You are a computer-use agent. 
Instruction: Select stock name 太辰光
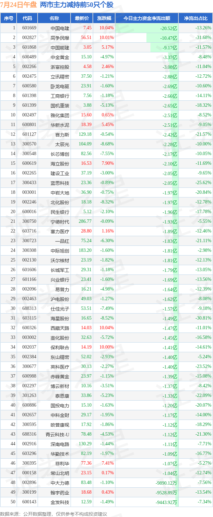[x=62, y=144]
